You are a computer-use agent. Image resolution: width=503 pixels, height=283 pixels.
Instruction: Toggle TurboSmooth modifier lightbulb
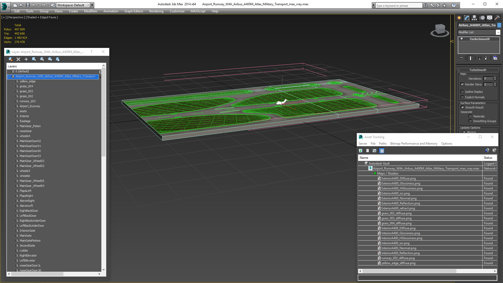pyautogui.click(x=462, y=39)
